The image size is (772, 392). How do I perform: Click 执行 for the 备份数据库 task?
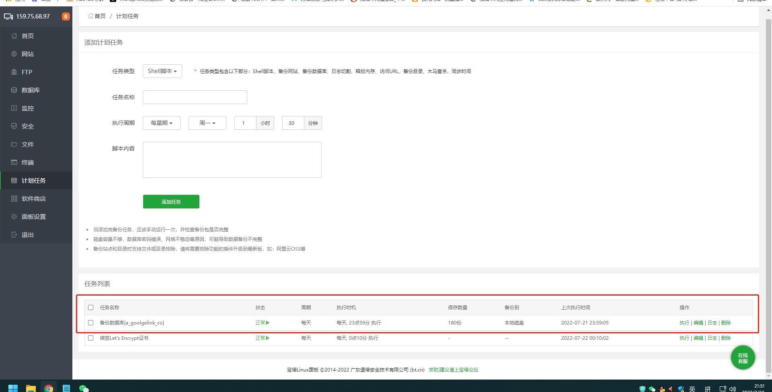pyautogui.click(x=684, y=323)
